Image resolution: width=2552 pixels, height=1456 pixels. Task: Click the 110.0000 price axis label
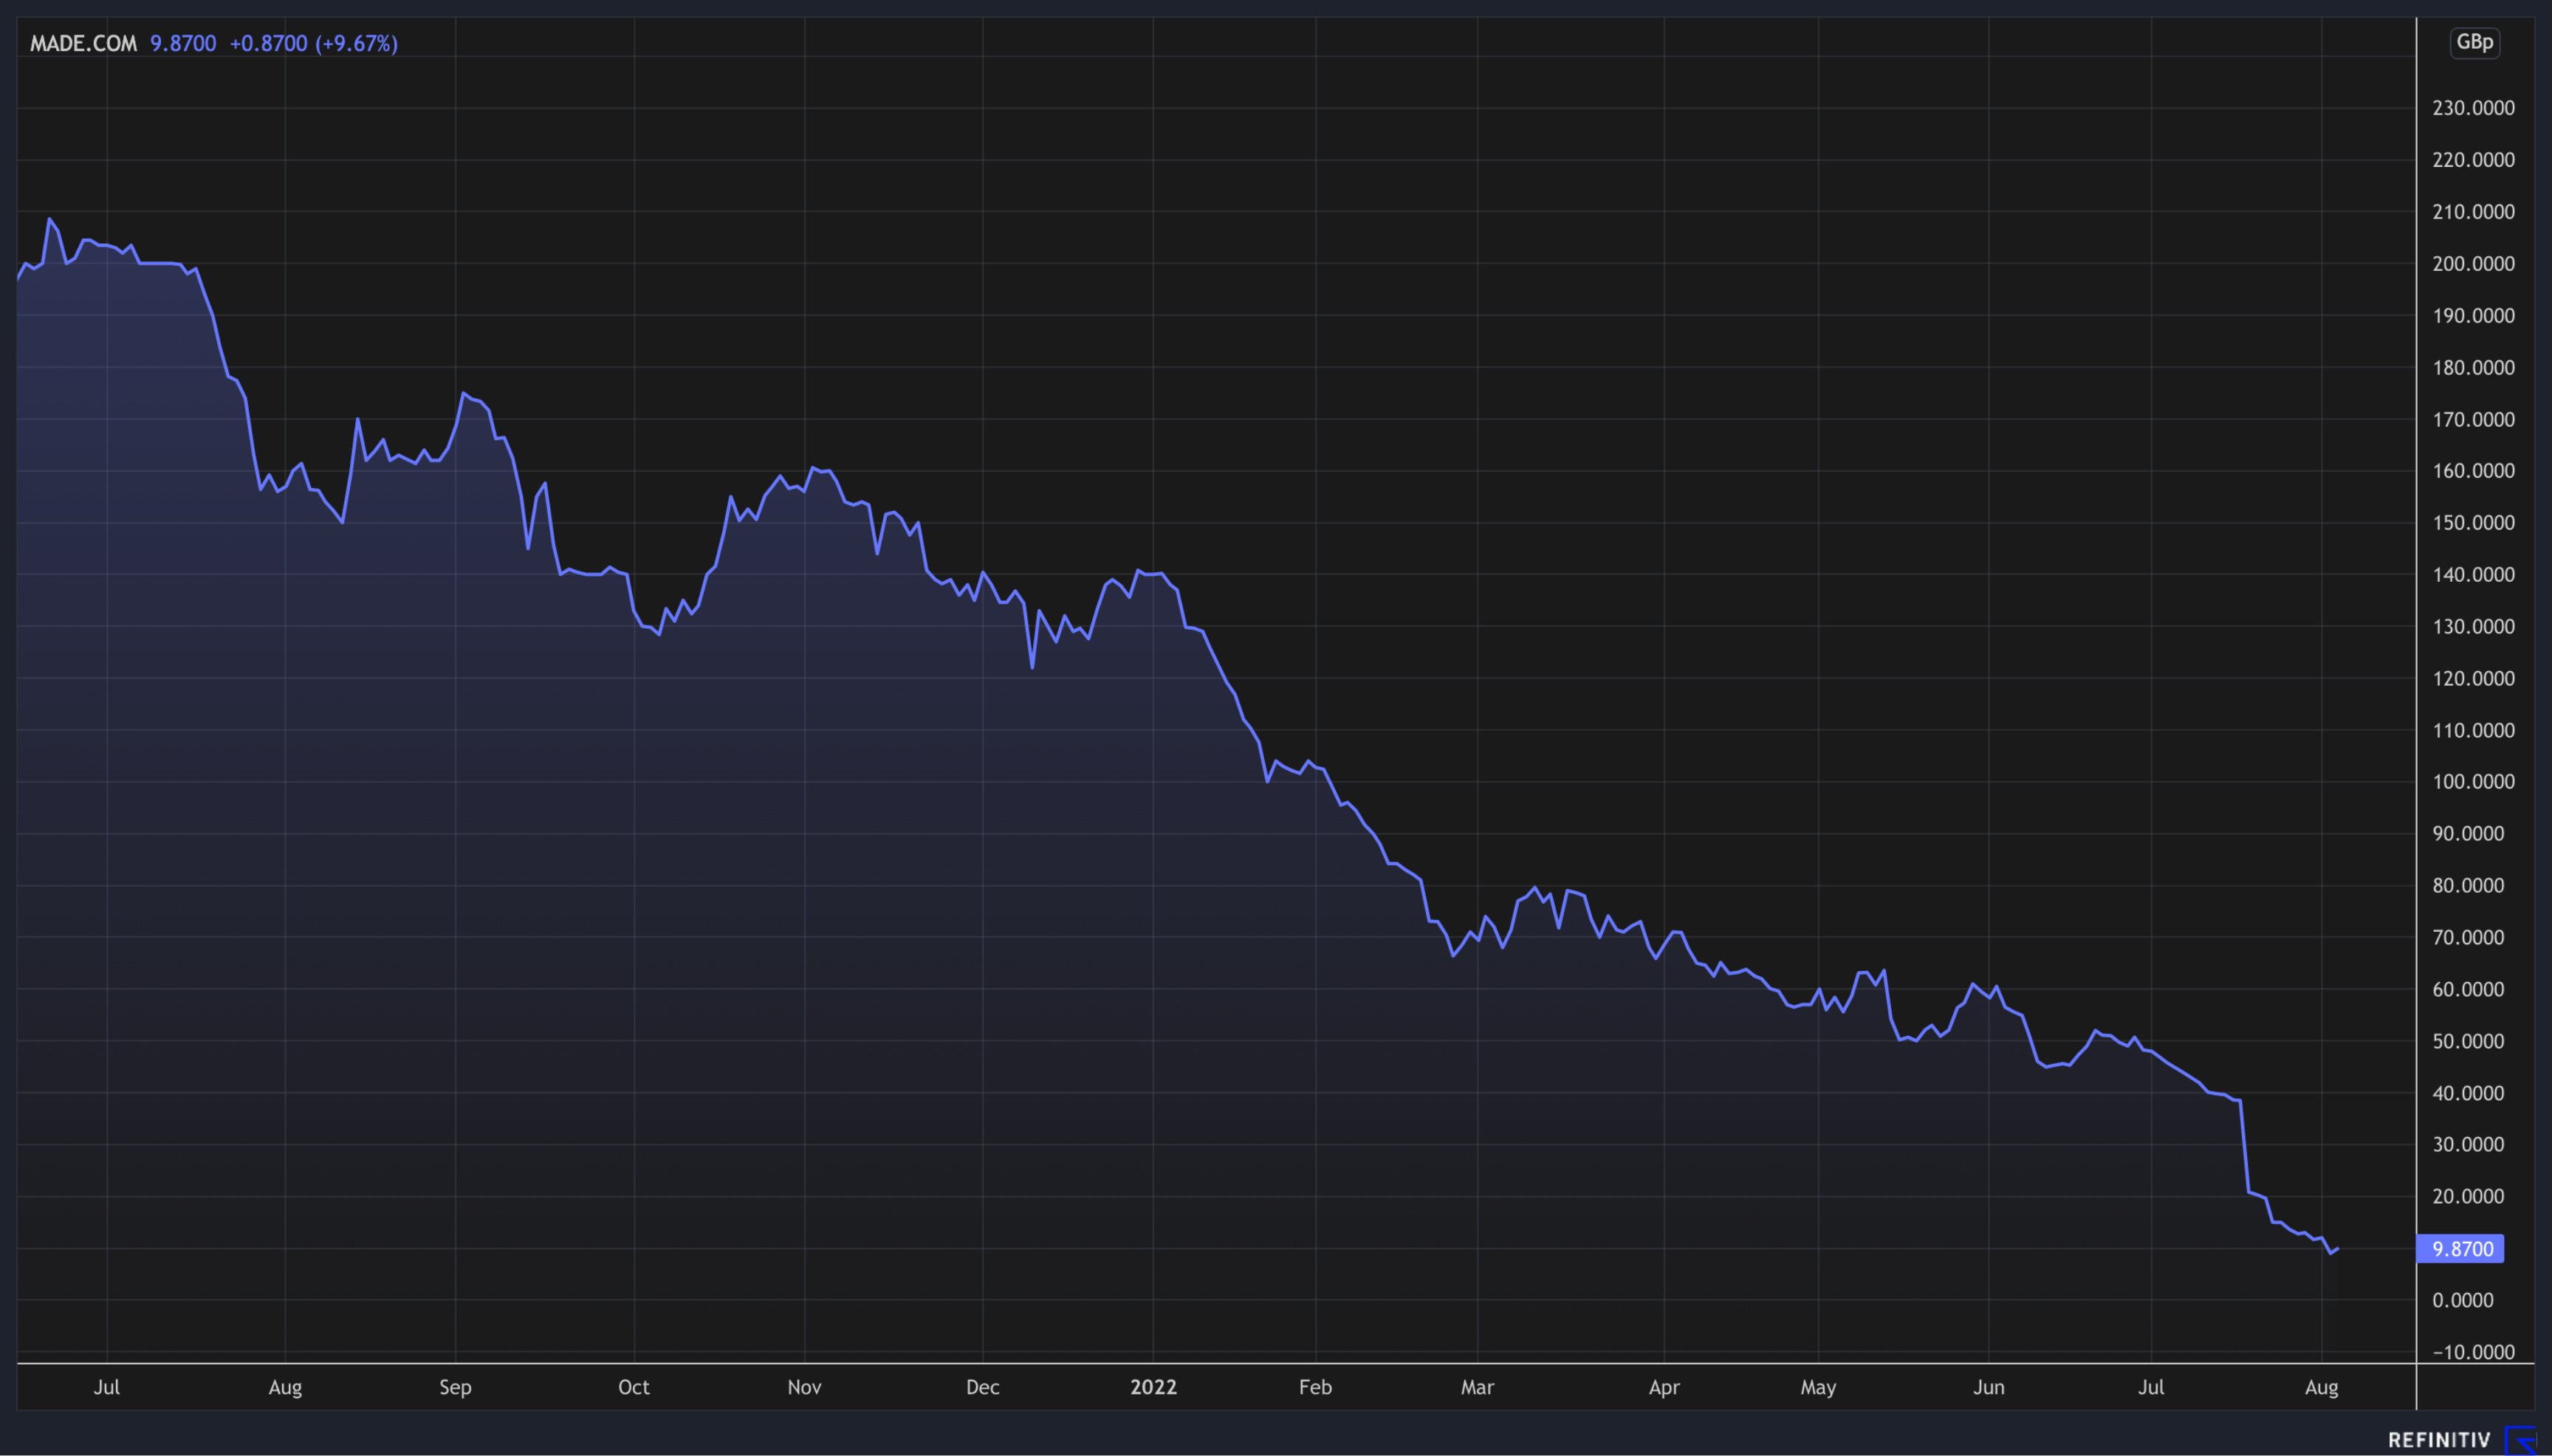coord(2473,731)
